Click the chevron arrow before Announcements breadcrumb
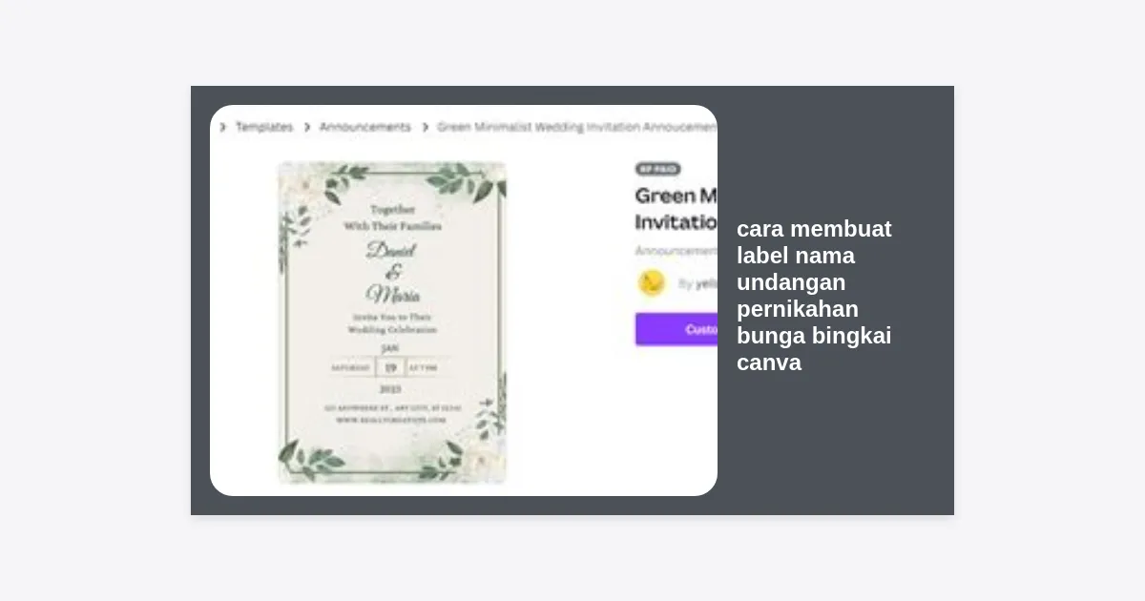 307,127
